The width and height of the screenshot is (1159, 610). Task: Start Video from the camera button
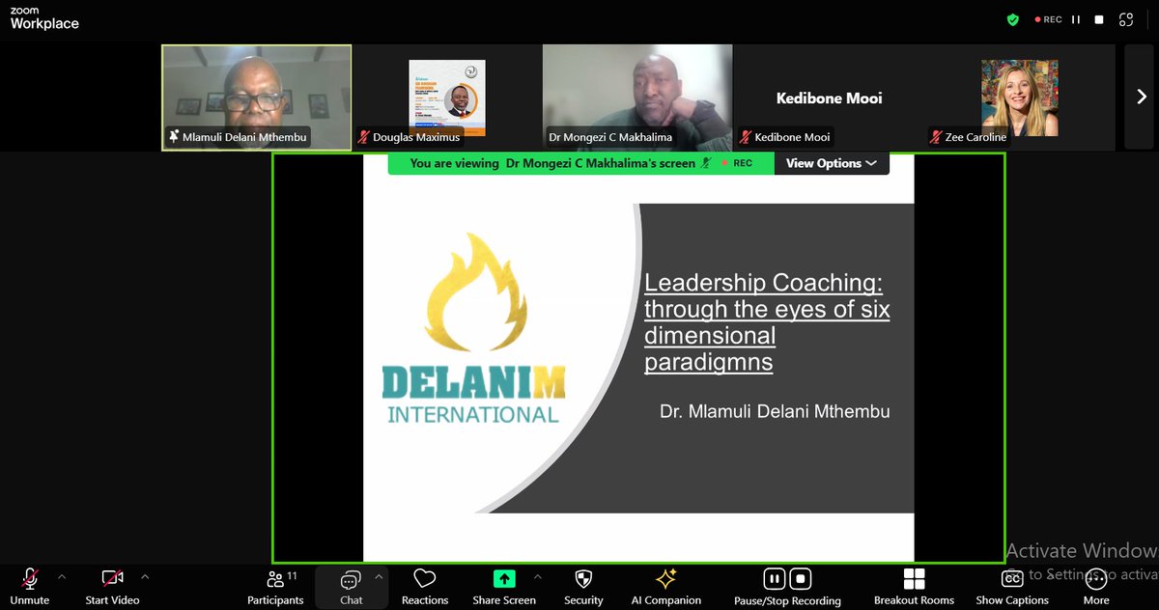coord(112,587)
